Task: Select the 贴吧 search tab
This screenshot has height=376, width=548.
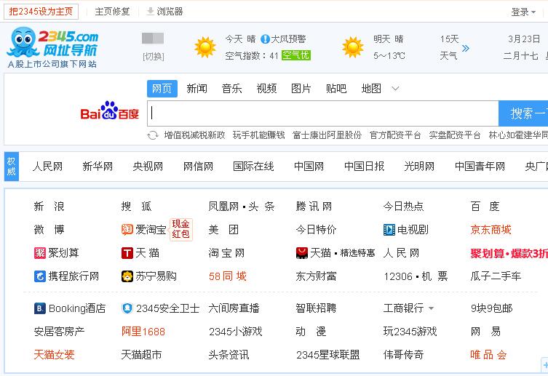Action: click(x=336, y=88)
